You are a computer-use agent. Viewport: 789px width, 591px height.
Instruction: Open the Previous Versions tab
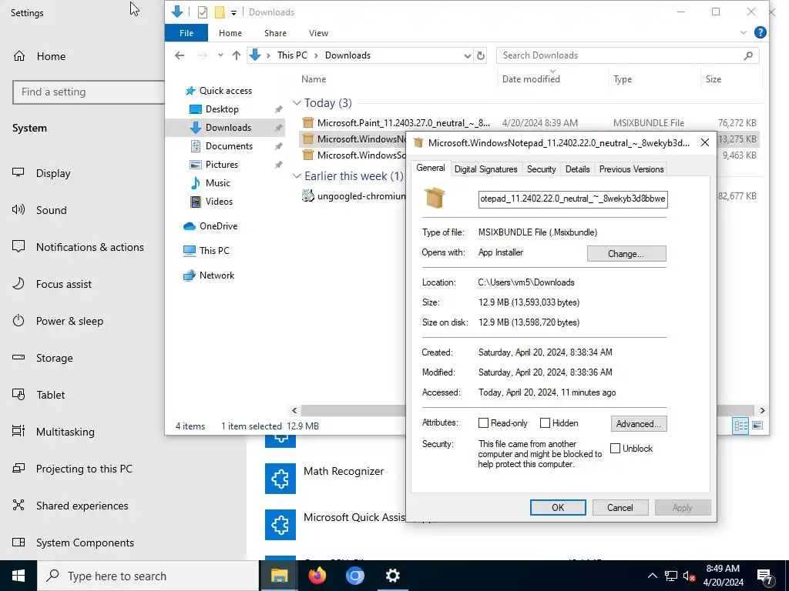[631, 169]
